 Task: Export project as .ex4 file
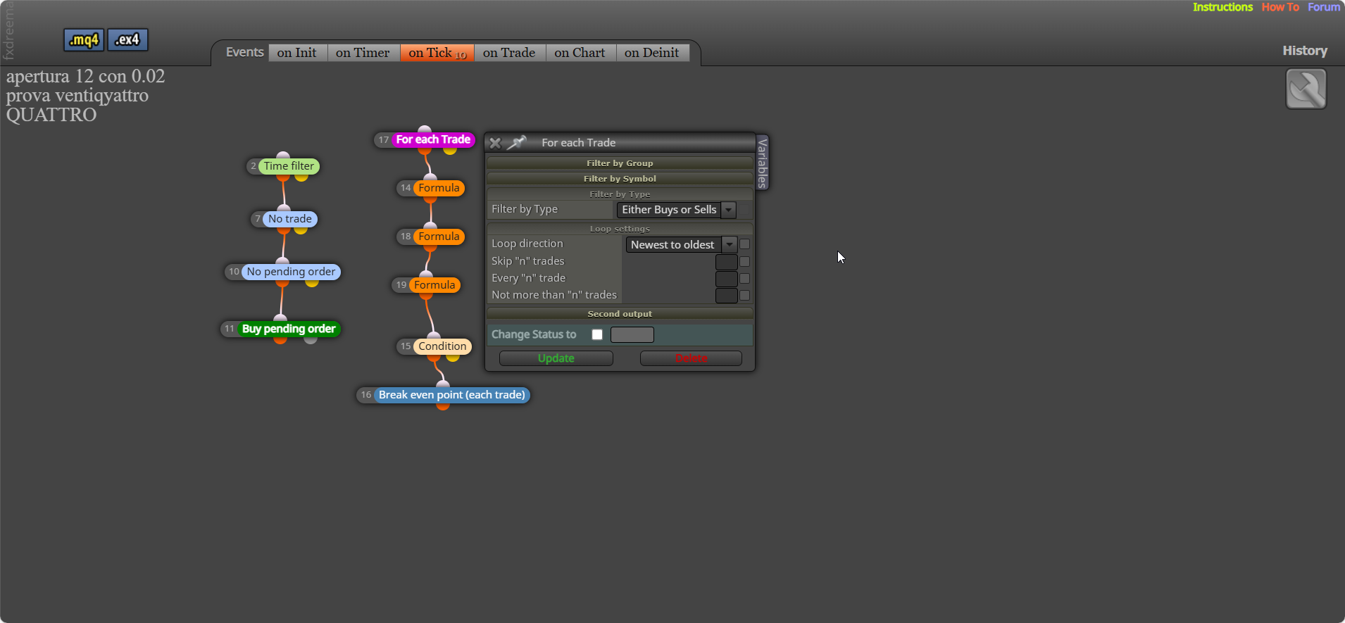[127, 40]
